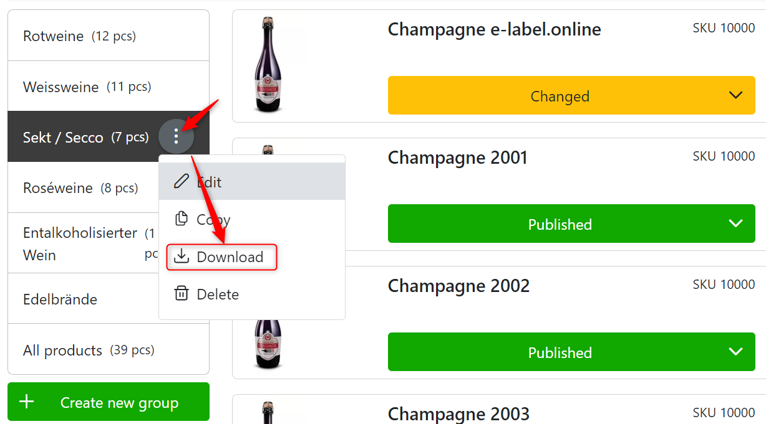Image resolution: width=766 pixels, height=424 pixels.
Task: Expand the Changed status dropdown
Action: point(736,95)
